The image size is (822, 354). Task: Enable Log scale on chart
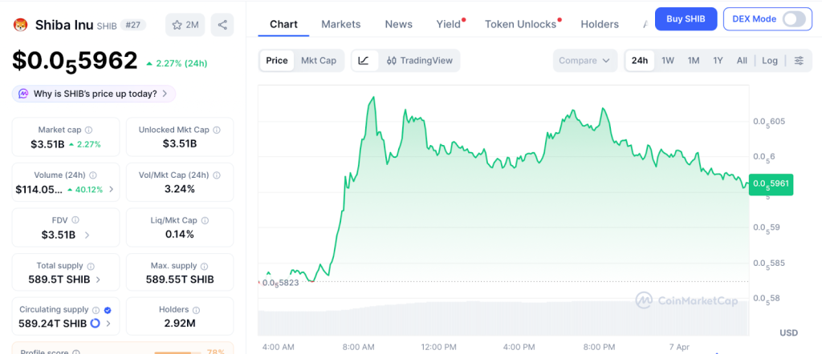click(x=770, y=60)
